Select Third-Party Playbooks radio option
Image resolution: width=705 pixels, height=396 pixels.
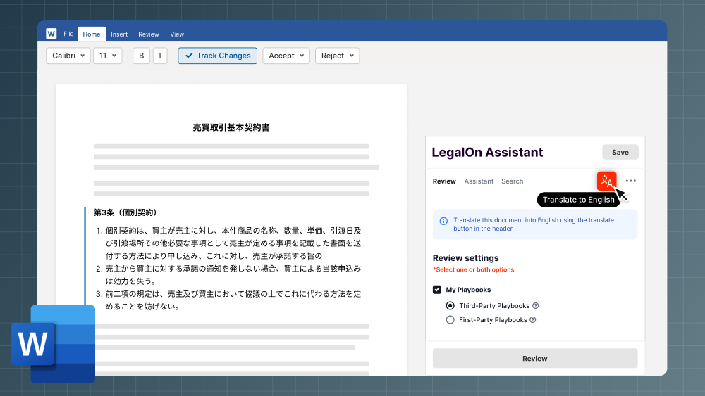click(x=450, y=306)
